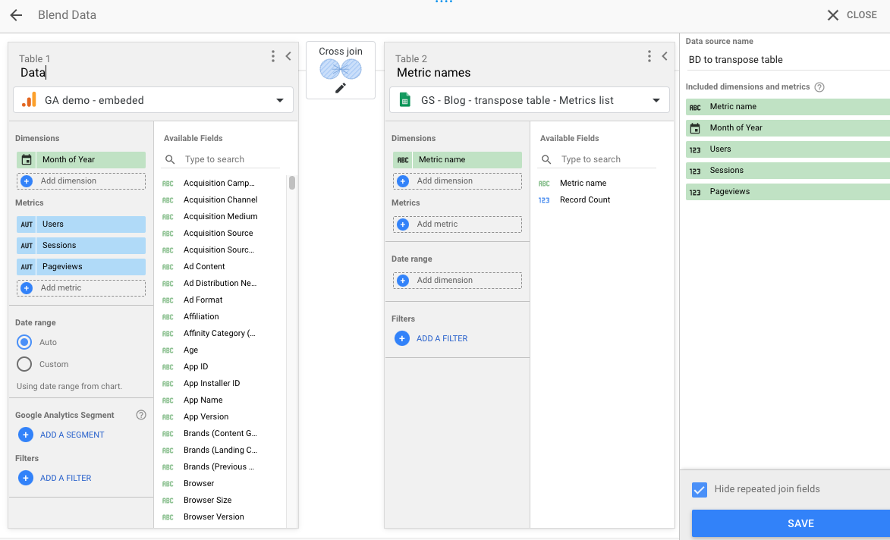Screen dimensions: 890x540
Task: Select Ad Content field
Action: (x=204, y=267)
